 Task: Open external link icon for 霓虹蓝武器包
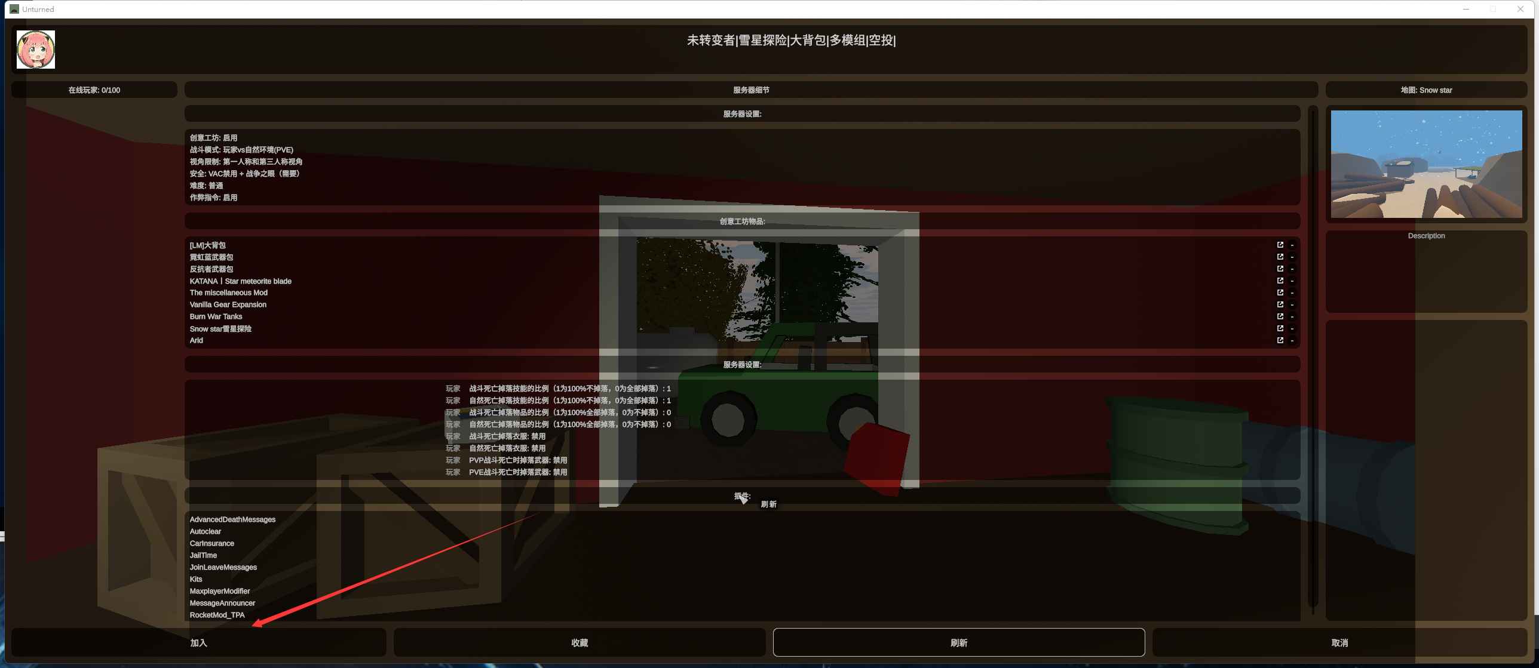click(1280, 257)
